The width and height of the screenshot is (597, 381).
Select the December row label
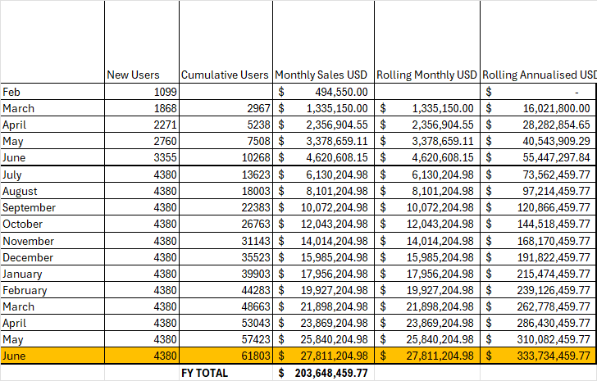[52, 256]
